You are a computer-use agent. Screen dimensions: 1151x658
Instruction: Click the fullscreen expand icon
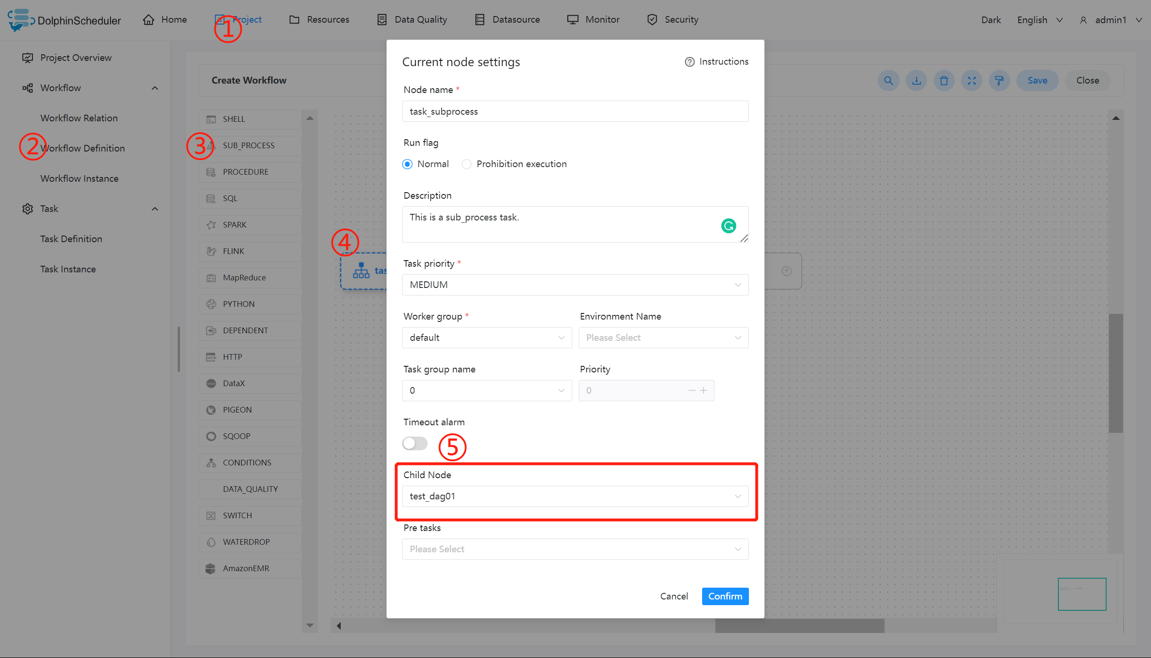point(971,81)
